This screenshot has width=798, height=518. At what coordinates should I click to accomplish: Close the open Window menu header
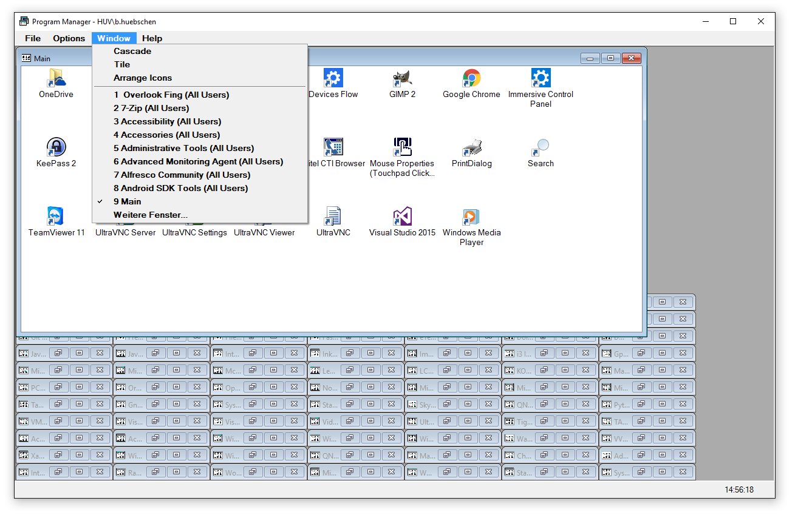pos(114,38)
